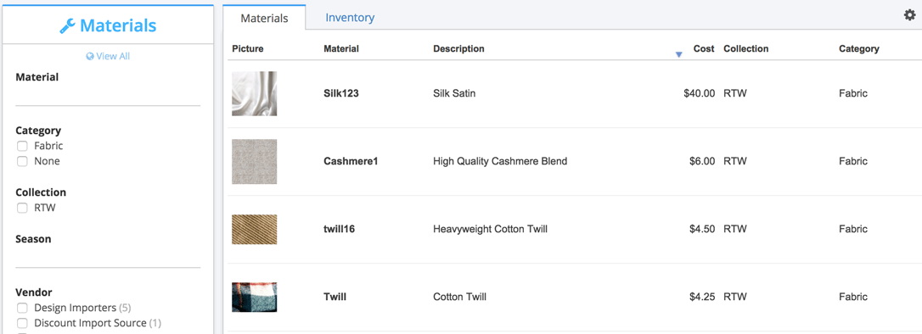
Task: Open the Silk123 satin thumbnail
Action: click(254, 93)
